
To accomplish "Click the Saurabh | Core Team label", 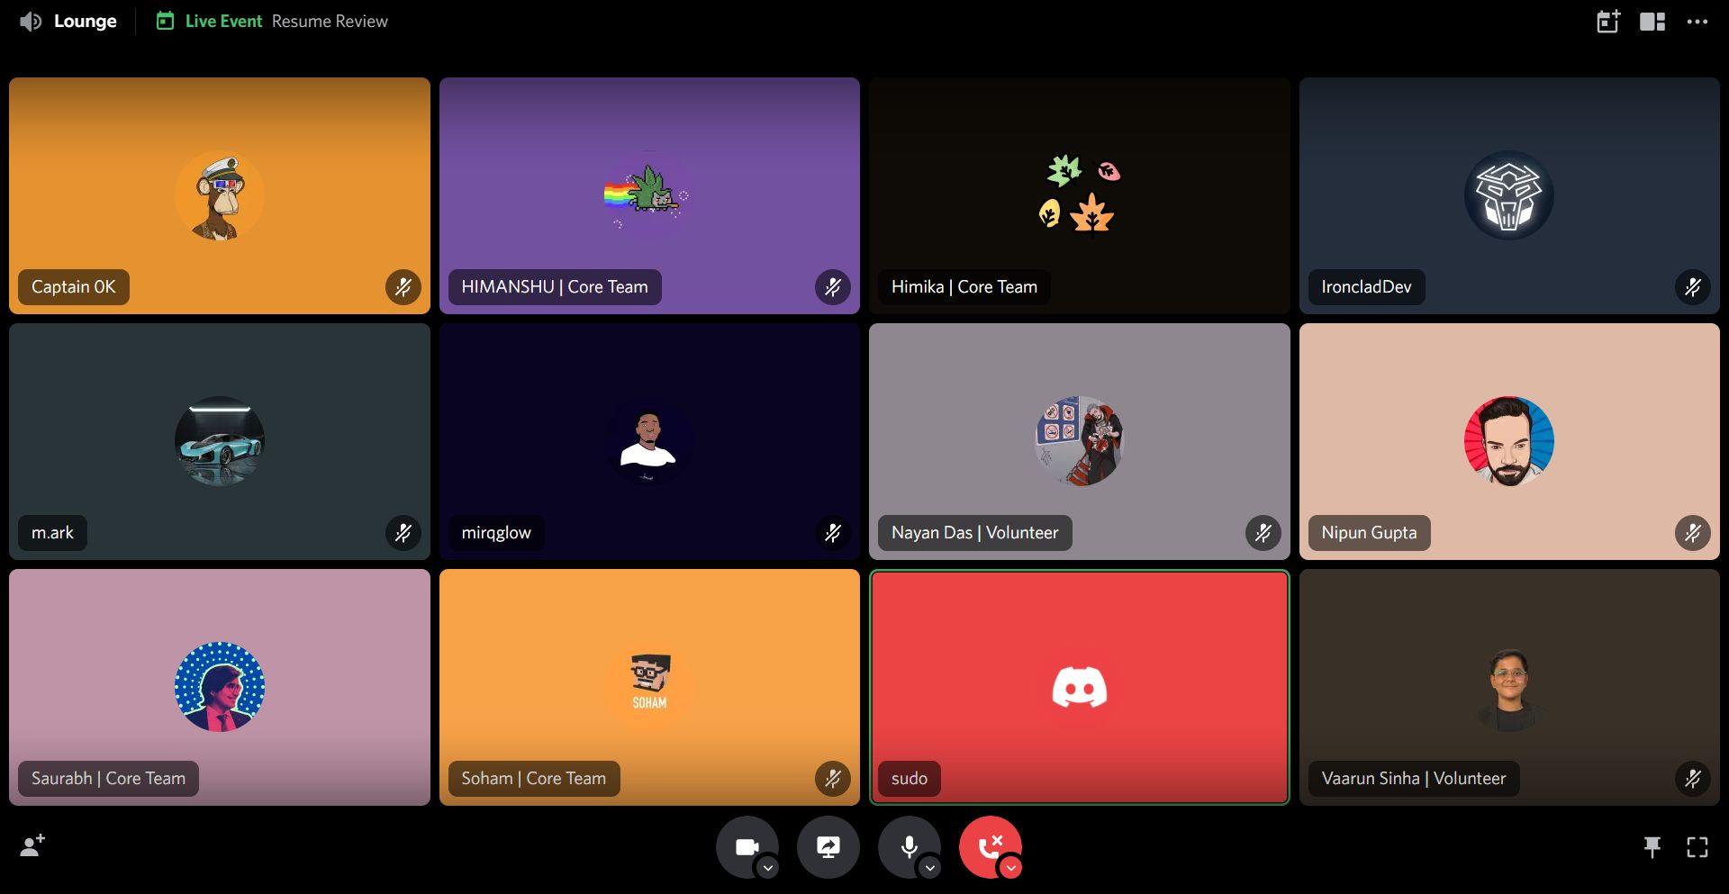I will coord(108,779).
